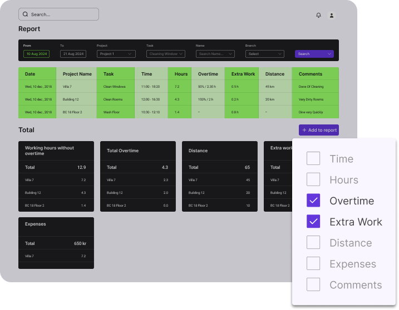Click the notification bell icon
399x310 pixels.
pyautogui.click(x=318, y=15)
